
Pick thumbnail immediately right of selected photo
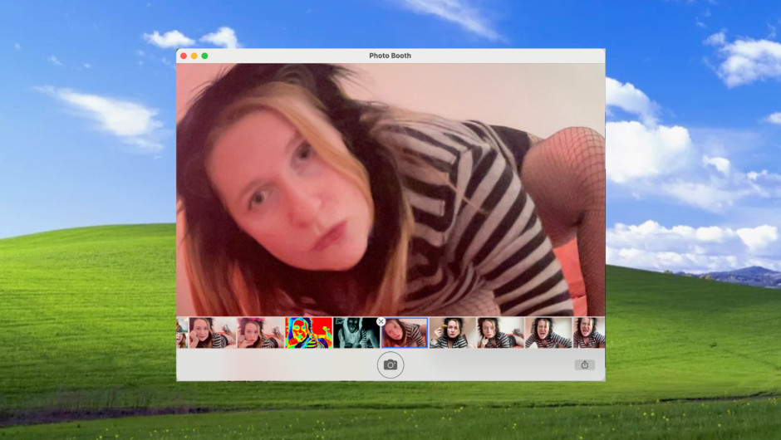(x=452, y=332)
